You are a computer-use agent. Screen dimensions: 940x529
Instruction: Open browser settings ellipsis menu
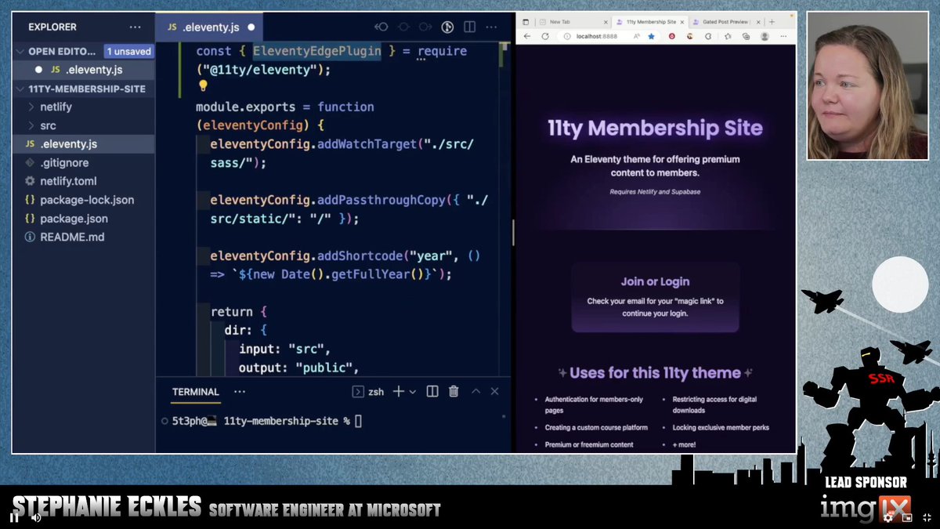coord(783,36)
